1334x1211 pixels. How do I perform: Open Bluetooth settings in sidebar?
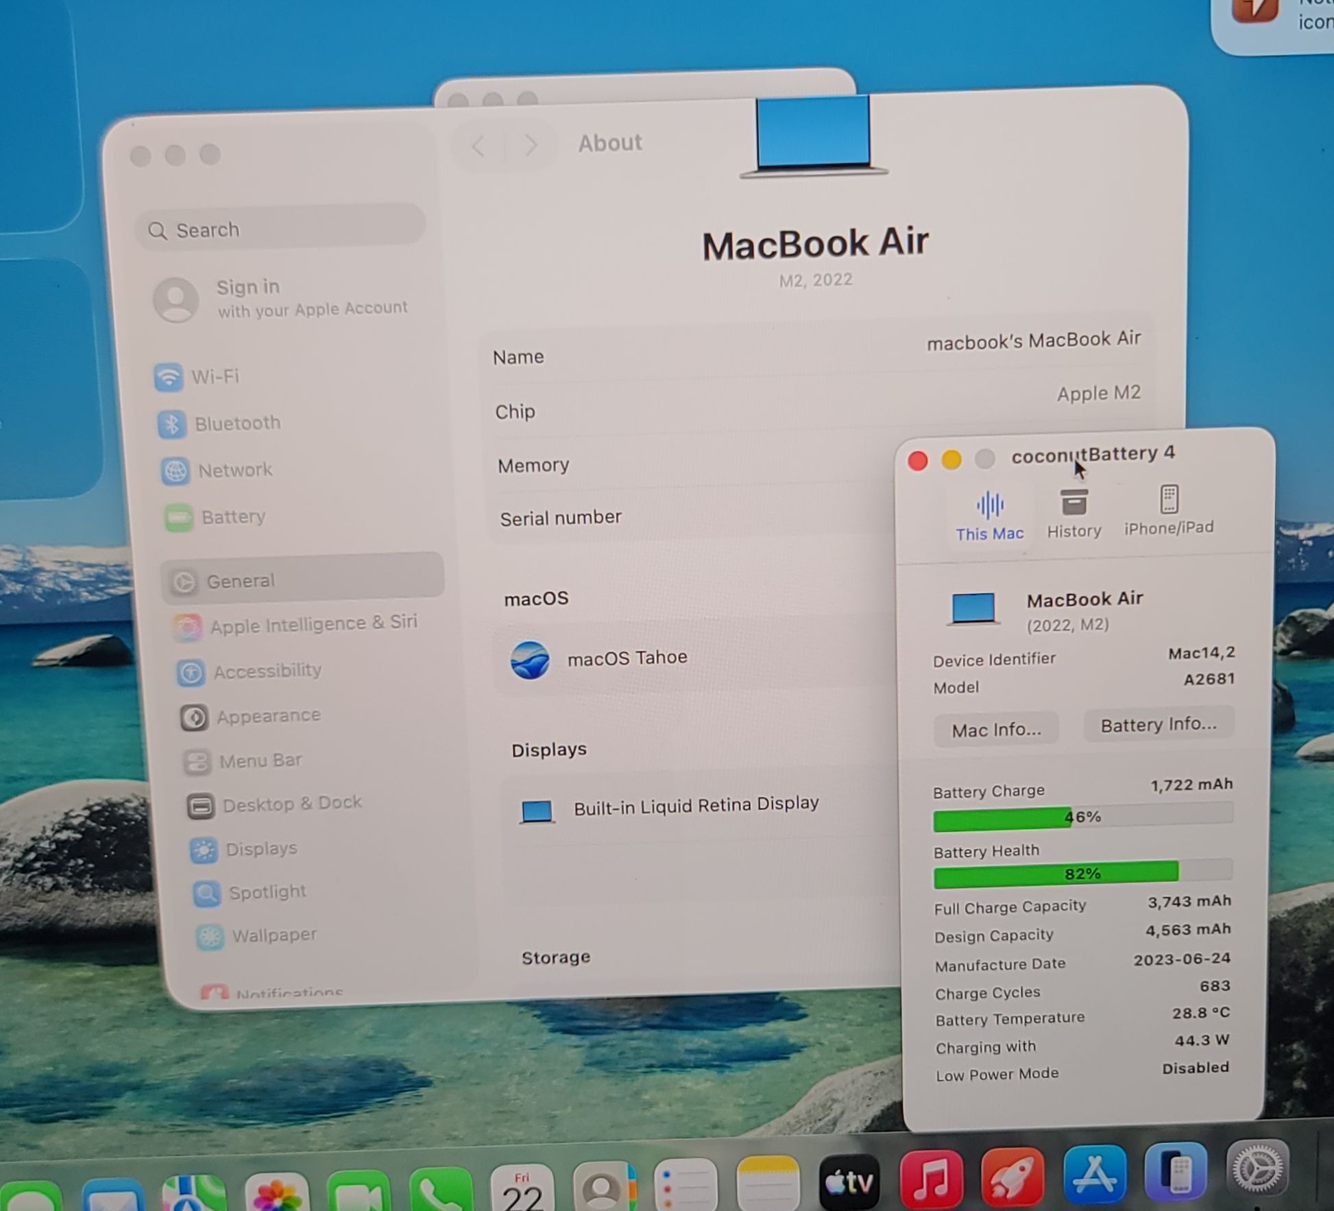pyautogui.click(x=220, y=423)
